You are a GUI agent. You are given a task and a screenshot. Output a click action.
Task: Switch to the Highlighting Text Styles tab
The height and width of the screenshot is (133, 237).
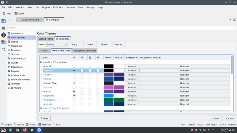[84, 51]
